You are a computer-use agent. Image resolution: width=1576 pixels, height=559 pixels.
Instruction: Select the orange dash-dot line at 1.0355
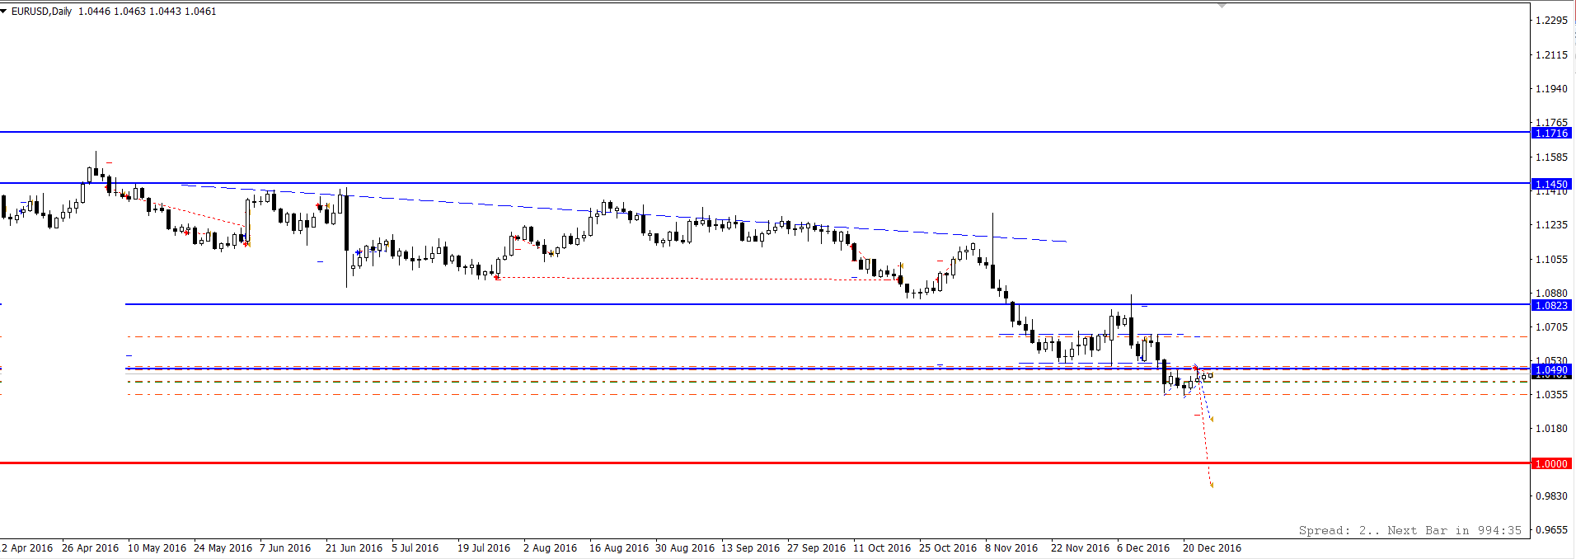[828, 395]
